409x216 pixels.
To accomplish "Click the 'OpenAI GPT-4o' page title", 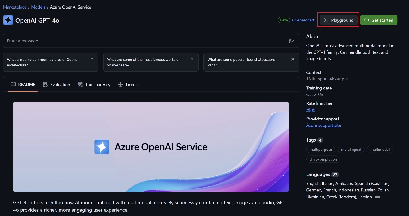I will click(37, 20).
